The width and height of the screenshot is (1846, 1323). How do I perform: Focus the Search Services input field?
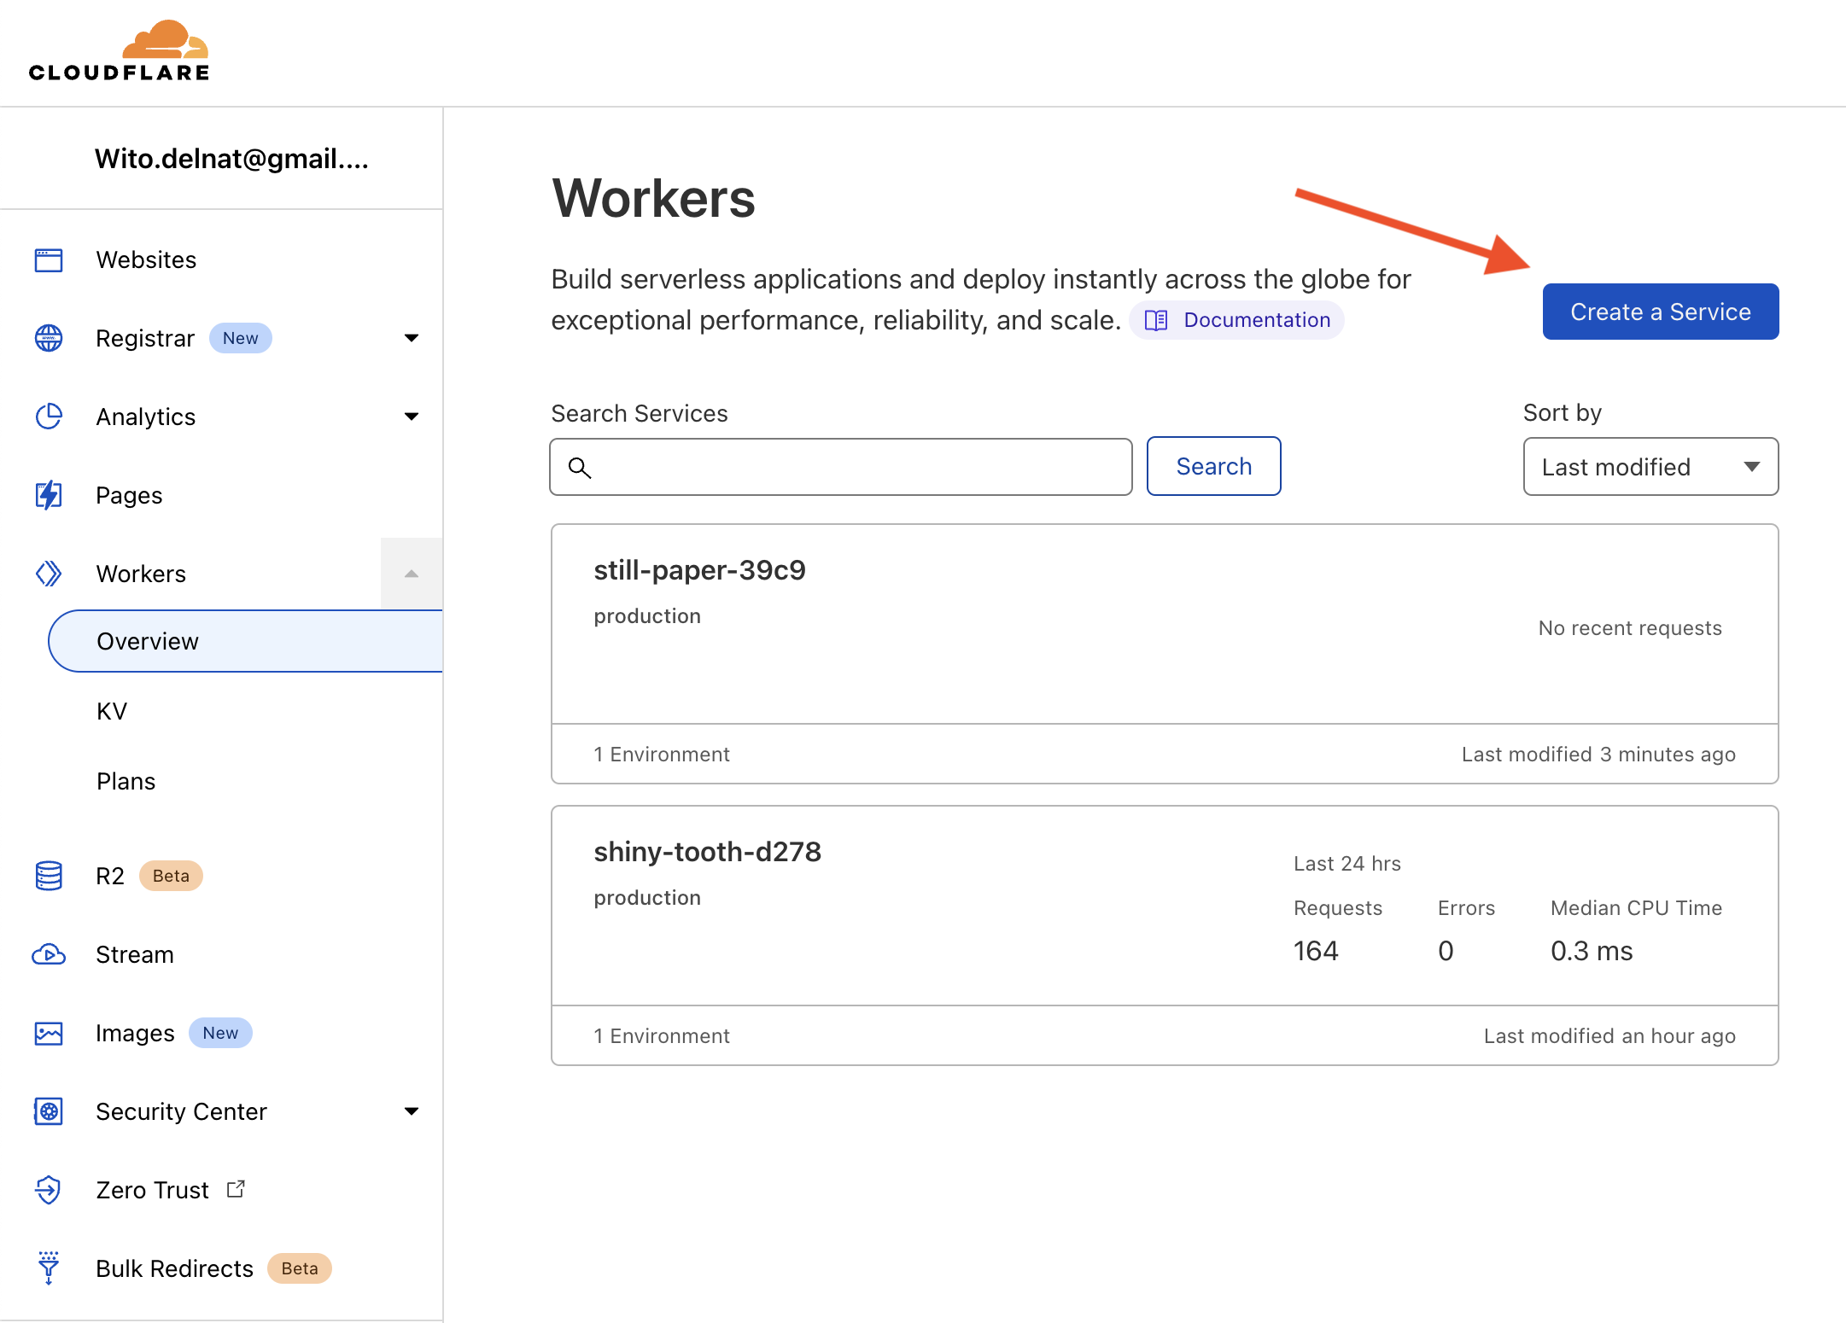841,467
